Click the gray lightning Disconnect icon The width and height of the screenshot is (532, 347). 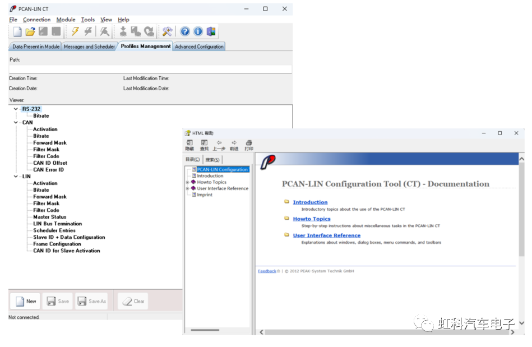click(88, 31)
